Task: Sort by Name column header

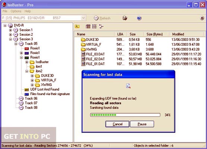Action: (94, 34)
